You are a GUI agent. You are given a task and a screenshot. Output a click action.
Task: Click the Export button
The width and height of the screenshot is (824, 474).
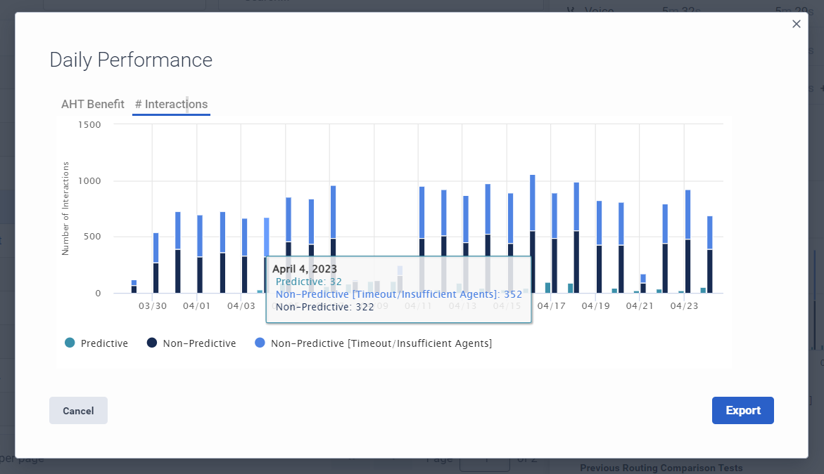(743, 410)
